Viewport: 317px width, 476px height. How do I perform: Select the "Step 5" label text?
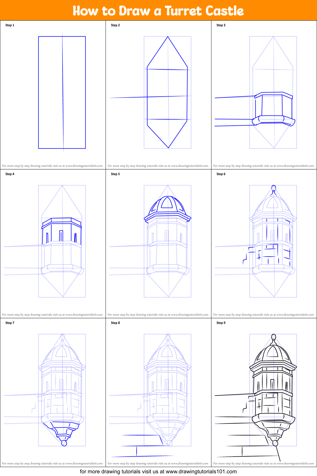115,174
